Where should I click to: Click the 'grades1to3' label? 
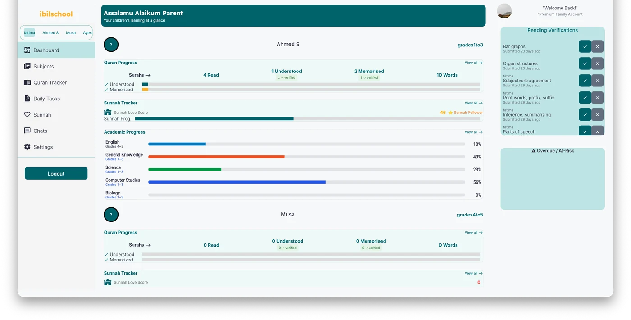coord(470,45)
